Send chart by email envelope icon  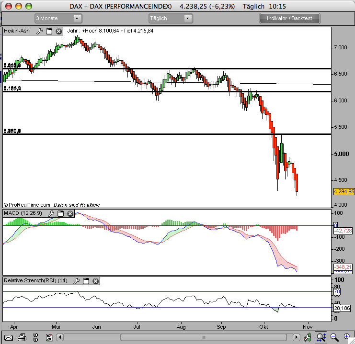8,338
